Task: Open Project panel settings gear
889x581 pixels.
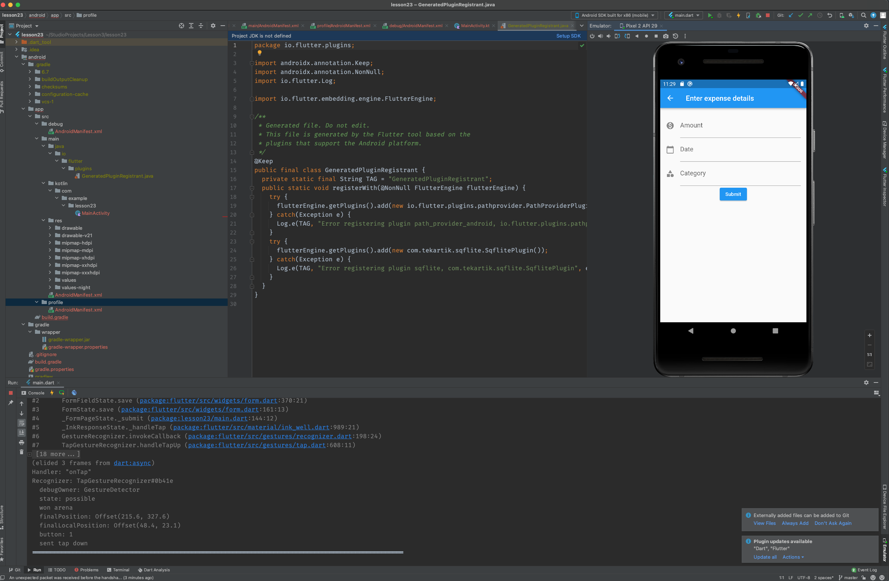Action: [x=213, y=26]
